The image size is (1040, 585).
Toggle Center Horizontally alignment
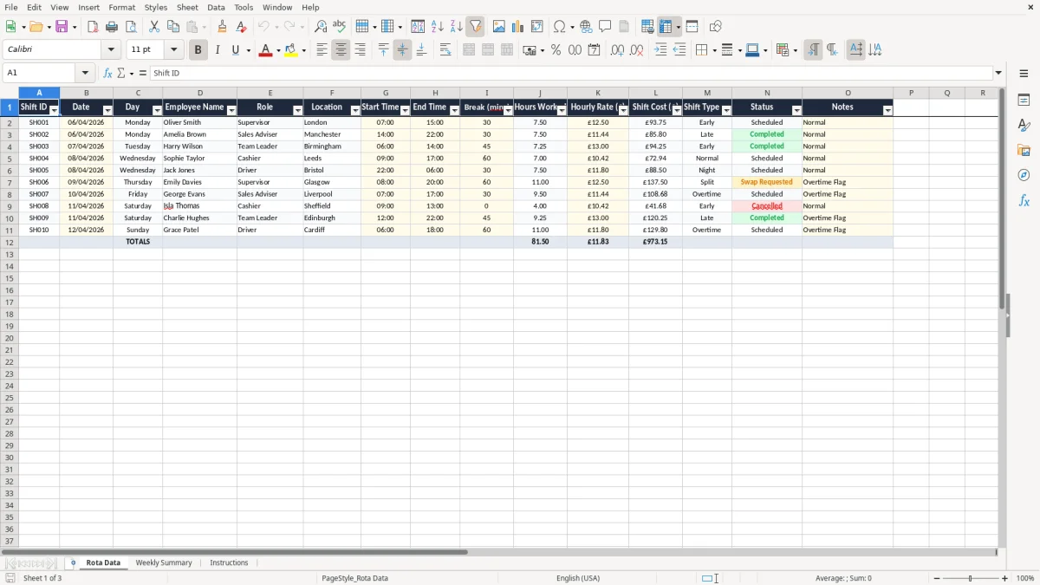[341, 50]
